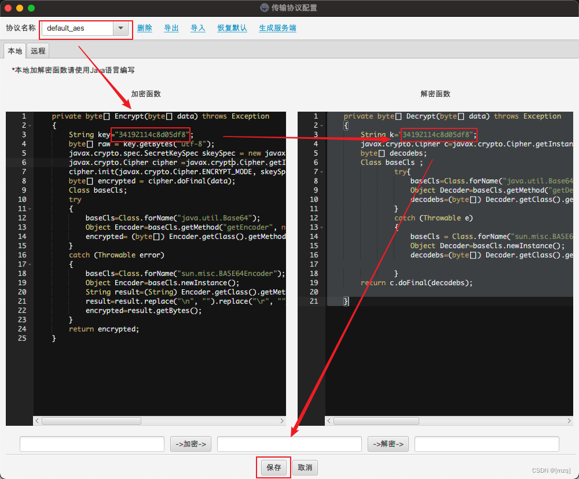Click the ->加密-> button
Screen dimensions: 579x479
coord(190,444)
